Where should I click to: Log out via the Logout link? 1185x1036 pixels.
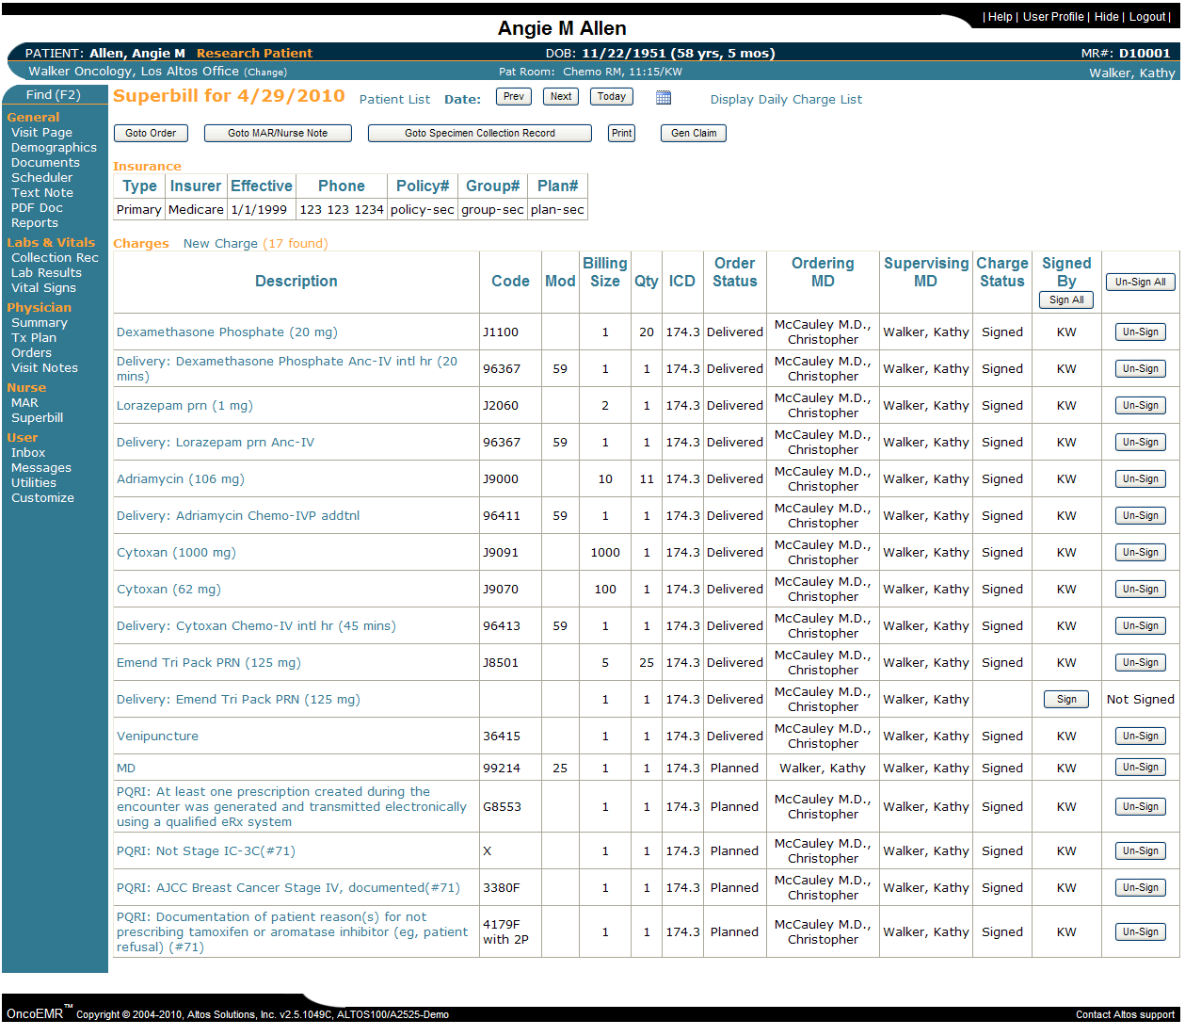(x=1147, y=16)
